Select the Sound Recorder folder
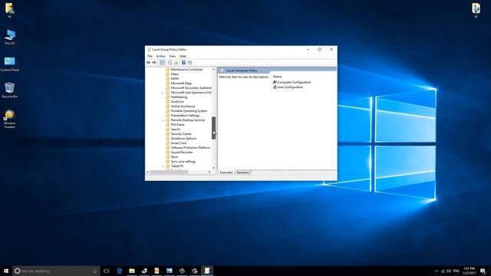The height and width of the screenshot is (276, 491). [179, 153]
